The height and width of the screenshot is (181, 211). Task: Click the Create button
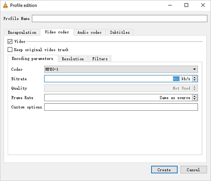pyautogui.click(x=164, y=170)
